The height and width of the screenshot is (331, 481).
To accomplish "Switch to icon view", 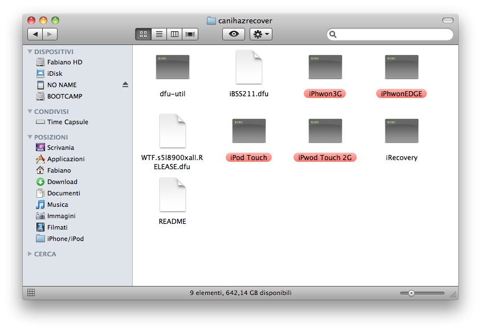I will coord(143,34).
